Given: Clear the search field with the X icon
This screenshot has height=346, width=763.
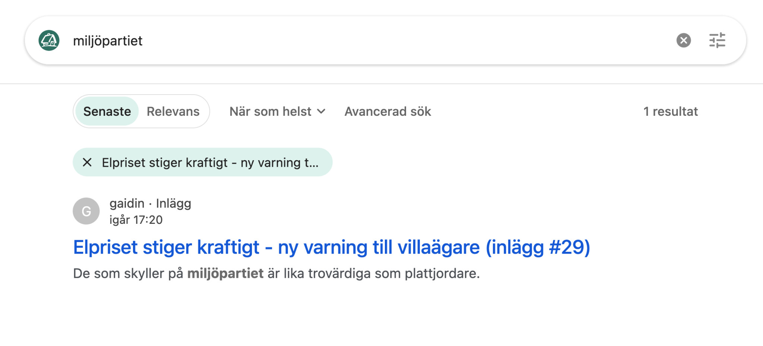Looking at the screenshot, I should click(684, 40).
